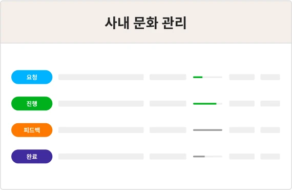Open the orange 피드백 status badge
The image size is (292, 190).
point(32,130)
